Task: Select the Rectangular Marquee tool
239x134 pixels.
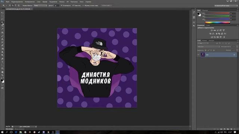Action: click(x=2, y=16)
